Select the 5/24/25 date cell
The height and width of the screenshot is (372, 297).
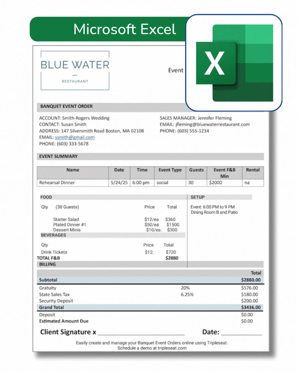[x=119, y=183]
